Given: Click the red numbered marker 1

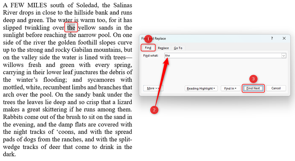Looking at the screenshot, I should (x=148, y=39).
